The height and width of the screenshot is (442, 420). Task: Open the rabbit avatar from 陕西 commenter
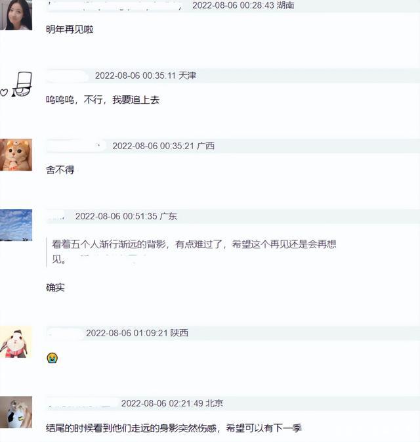[16, 342]
